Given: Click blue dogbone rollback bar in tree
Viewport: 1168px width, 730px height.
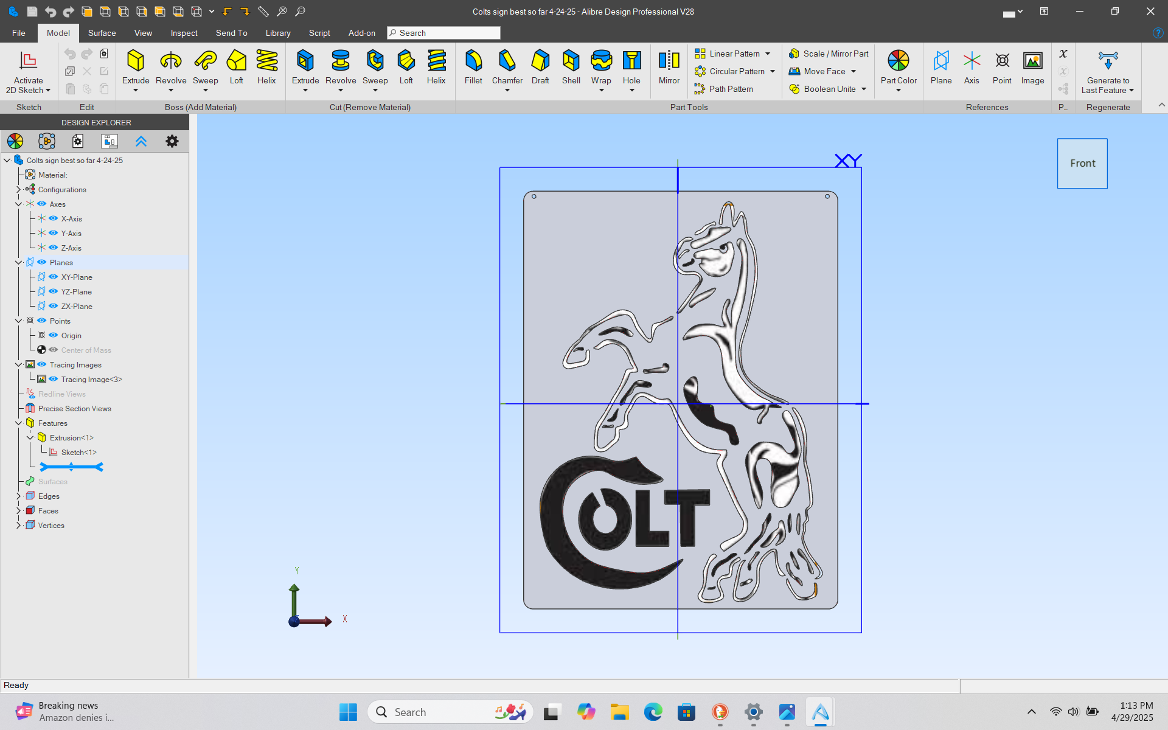Looking at the screenshot, I should tap(71, 467).
